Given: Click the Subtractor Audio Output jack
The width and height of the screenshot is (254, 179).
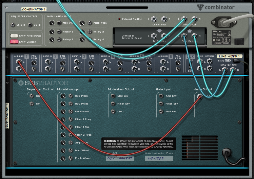Looking at the screenshot, I should point(200,96).
